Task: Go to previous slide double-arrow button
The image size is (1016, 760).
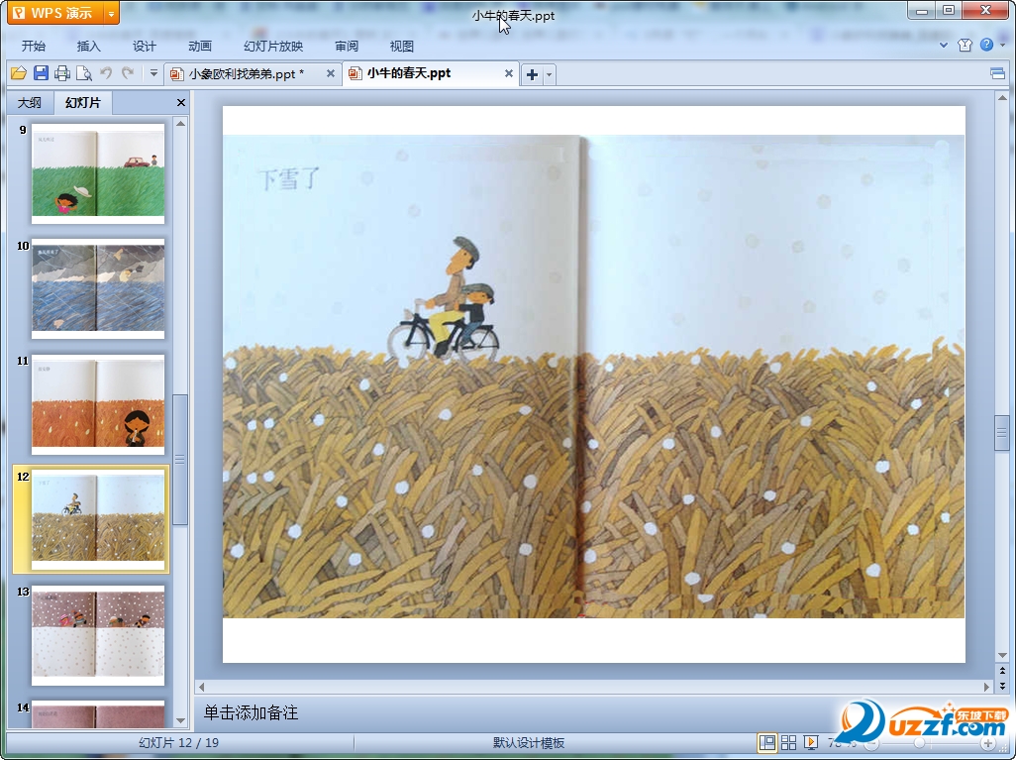Action: [x=1002, y=671]
